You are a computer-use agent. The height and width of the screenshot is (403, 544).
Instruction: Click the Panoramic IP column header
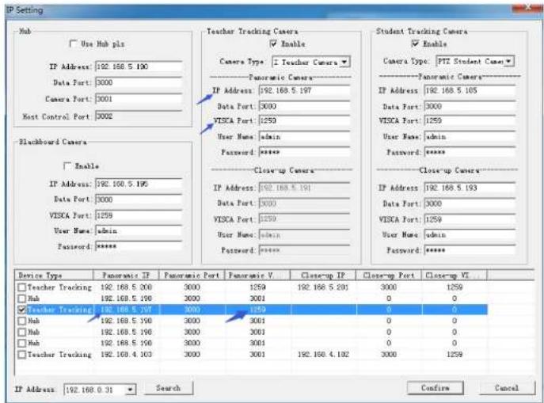126,276
